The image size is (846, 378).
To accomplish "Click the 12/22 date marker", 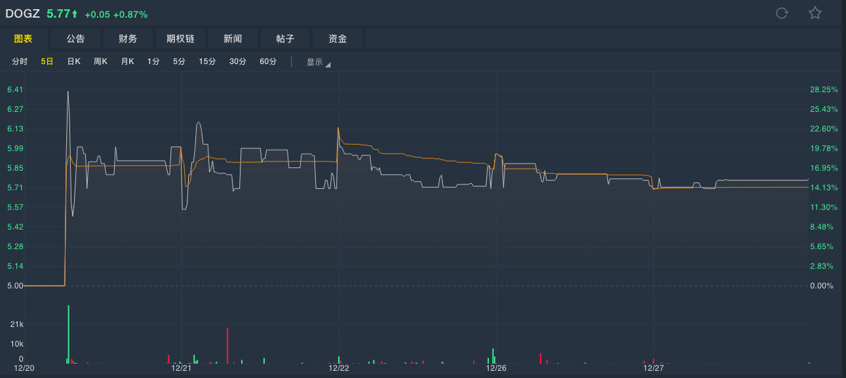I will point(338,368).
